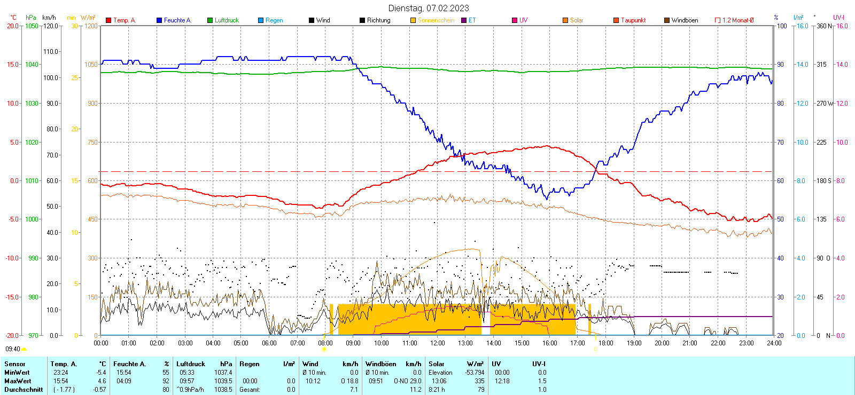Screen dimensions: 855x395
Task: Click the orange Solar legend swatch
Action: click(565, 20)
